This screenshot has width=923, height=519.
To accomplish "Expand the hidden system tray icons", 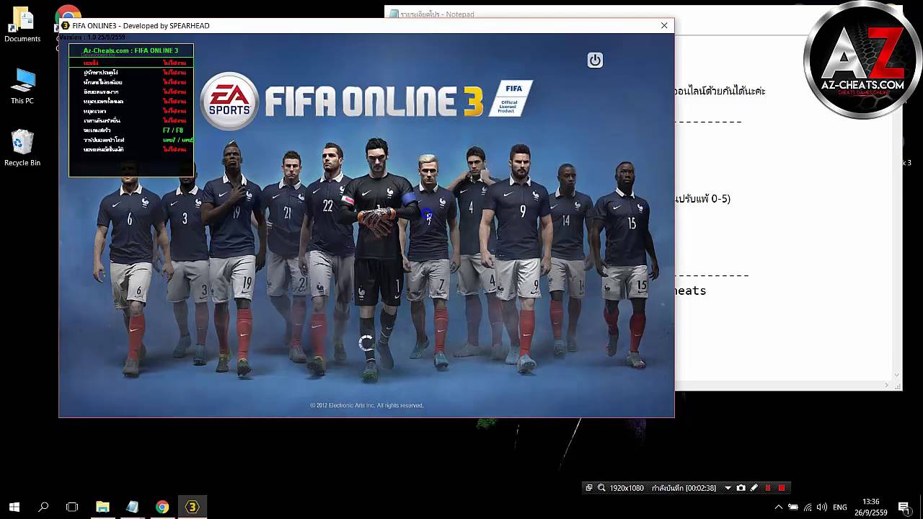I will pos(778,507).
